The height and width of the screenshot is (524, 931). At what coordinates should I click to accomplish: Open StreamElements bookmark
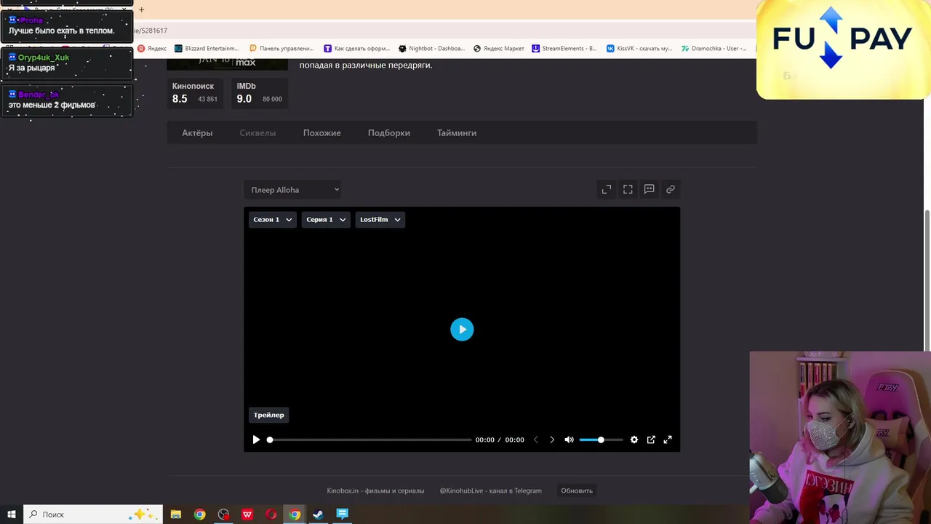[564, 49]
